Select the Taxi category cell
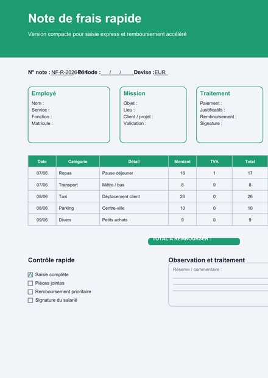This screenshot has width=268, height=378. coord(78,196)
